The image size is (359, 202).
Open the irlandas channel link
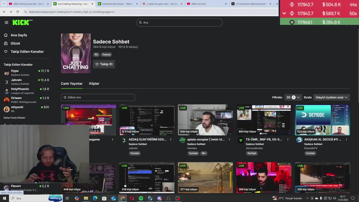pos(192,148)
